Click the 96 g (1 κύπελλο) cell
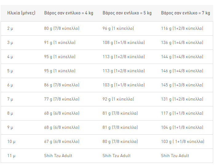The height and width of the screenshot is (166, 215). click(x=118, y=28)
